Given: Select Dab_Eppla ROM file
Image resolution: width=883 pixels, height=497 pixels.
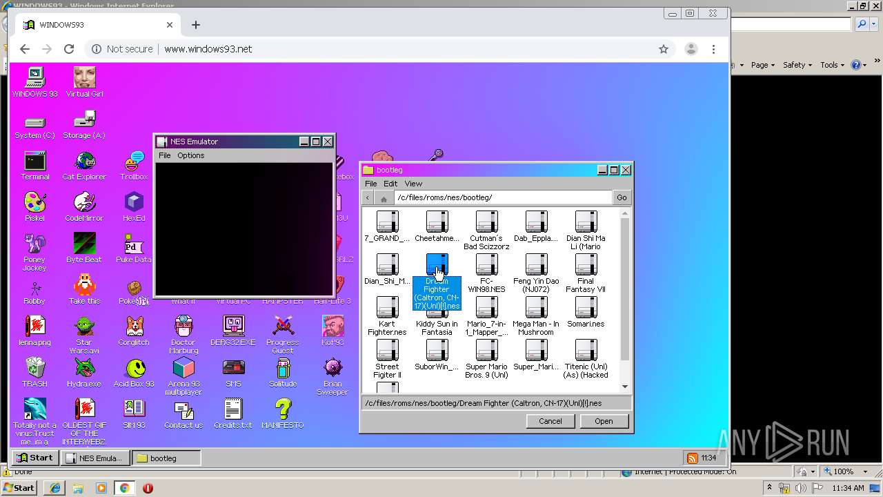Looking at the screenshot, I should 536,226.
